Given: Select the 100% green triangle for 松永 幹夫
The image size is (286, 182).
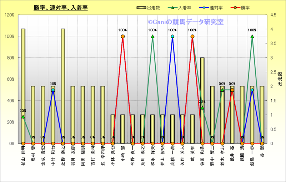Looking at the screenshot, I should 152,36.
